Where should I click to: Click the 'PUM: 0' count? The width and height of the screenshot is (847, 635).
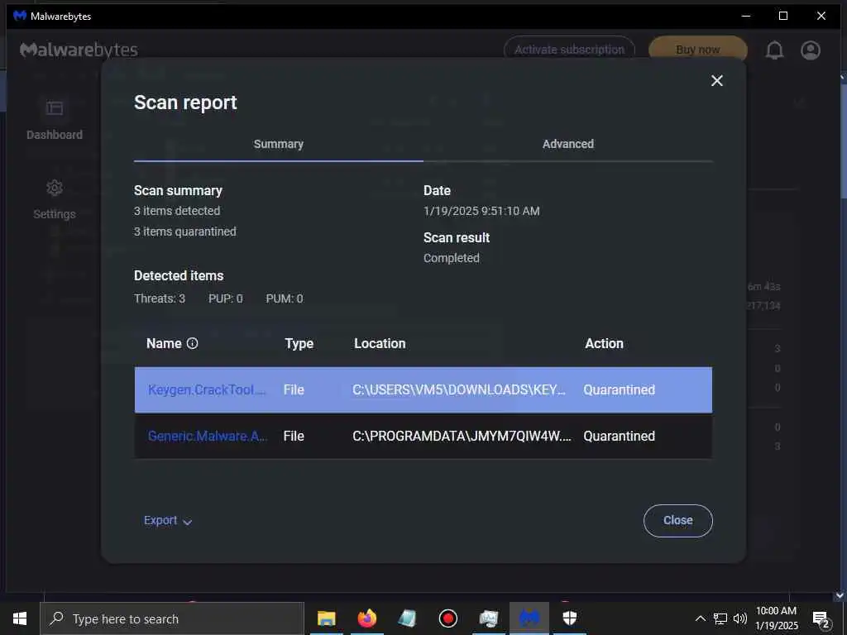tap(285, 298)
